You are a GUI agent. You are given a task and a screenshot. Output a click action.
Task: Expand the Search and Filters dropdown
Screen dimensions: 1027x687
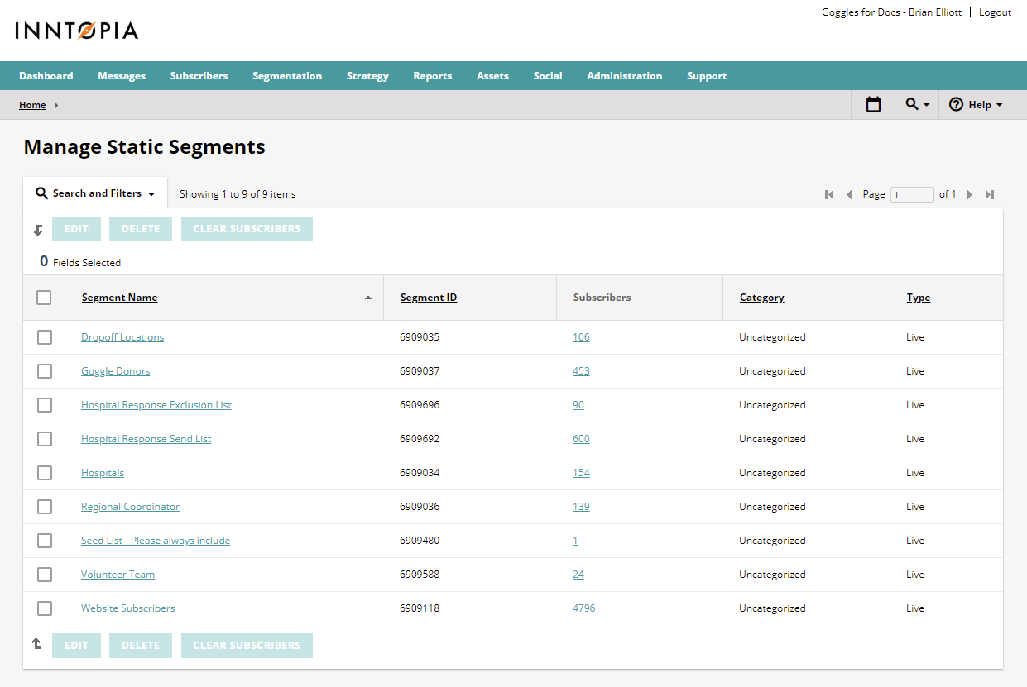click(x=96, y=193)
